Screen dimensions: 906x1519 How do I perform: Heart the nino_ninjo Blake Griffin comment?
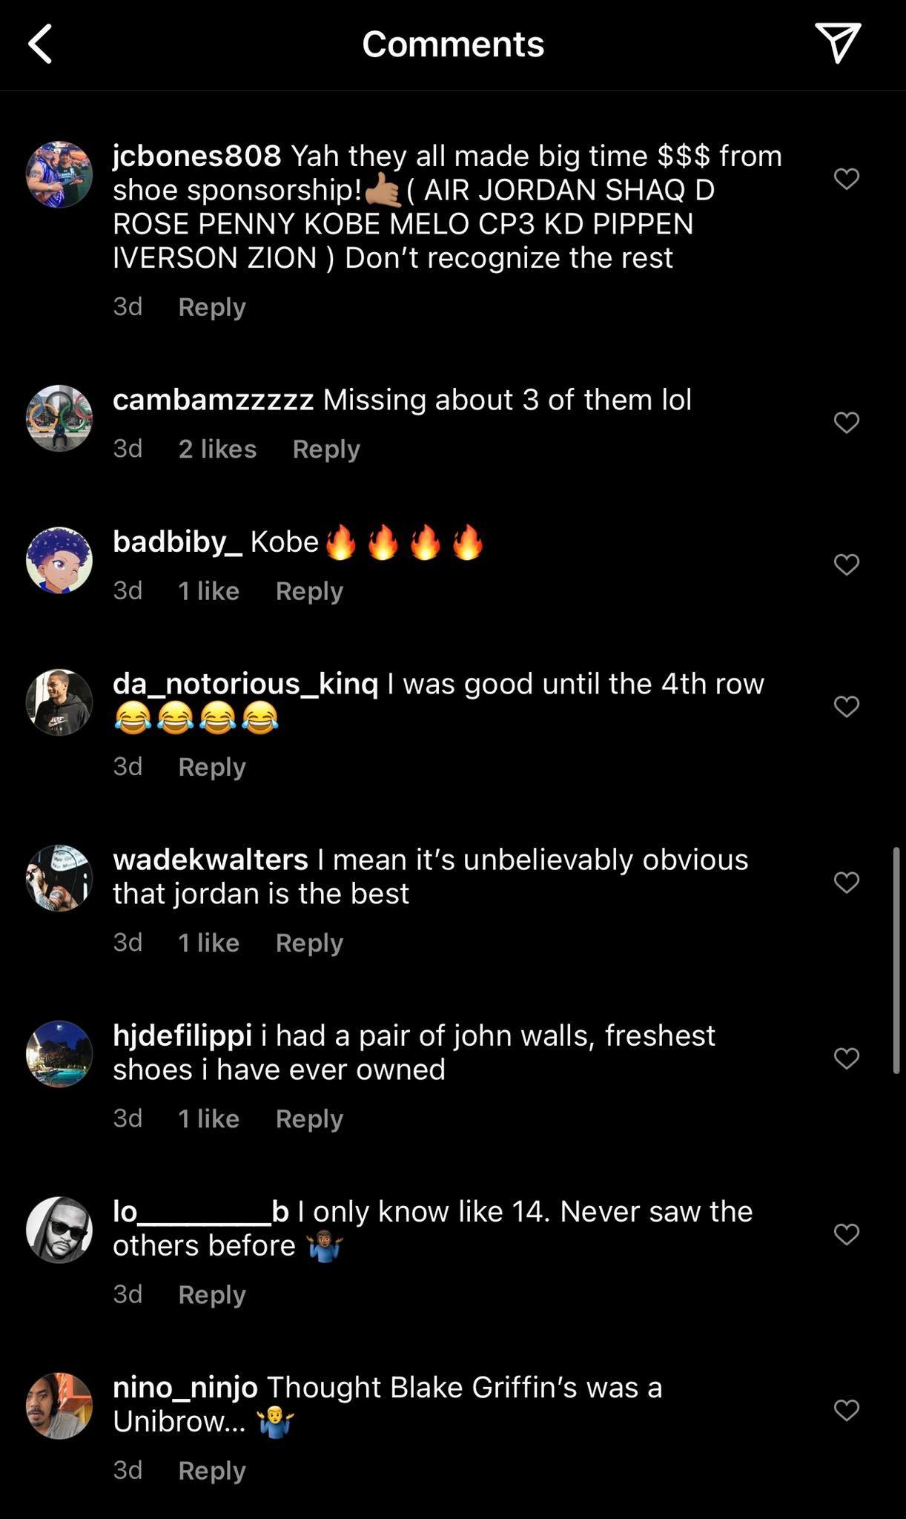846,1409
